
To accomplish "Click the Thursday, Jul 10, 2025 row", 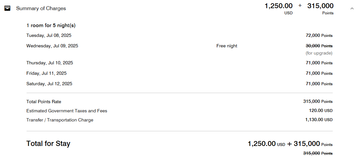I will 50,63.
